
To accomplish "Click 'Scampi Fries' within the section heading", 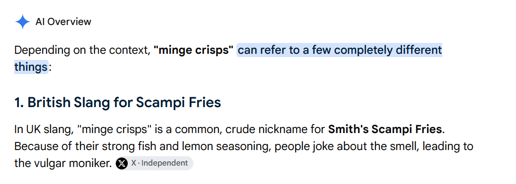I will click(x=178, y=102).
